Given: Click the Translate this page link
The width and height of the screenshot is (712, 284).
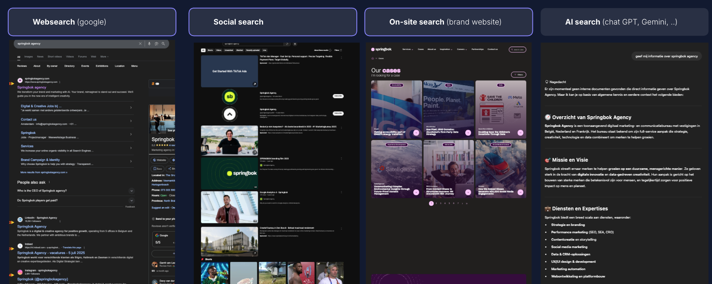Looking at the screenshot, I should click(x=72, y=248).
